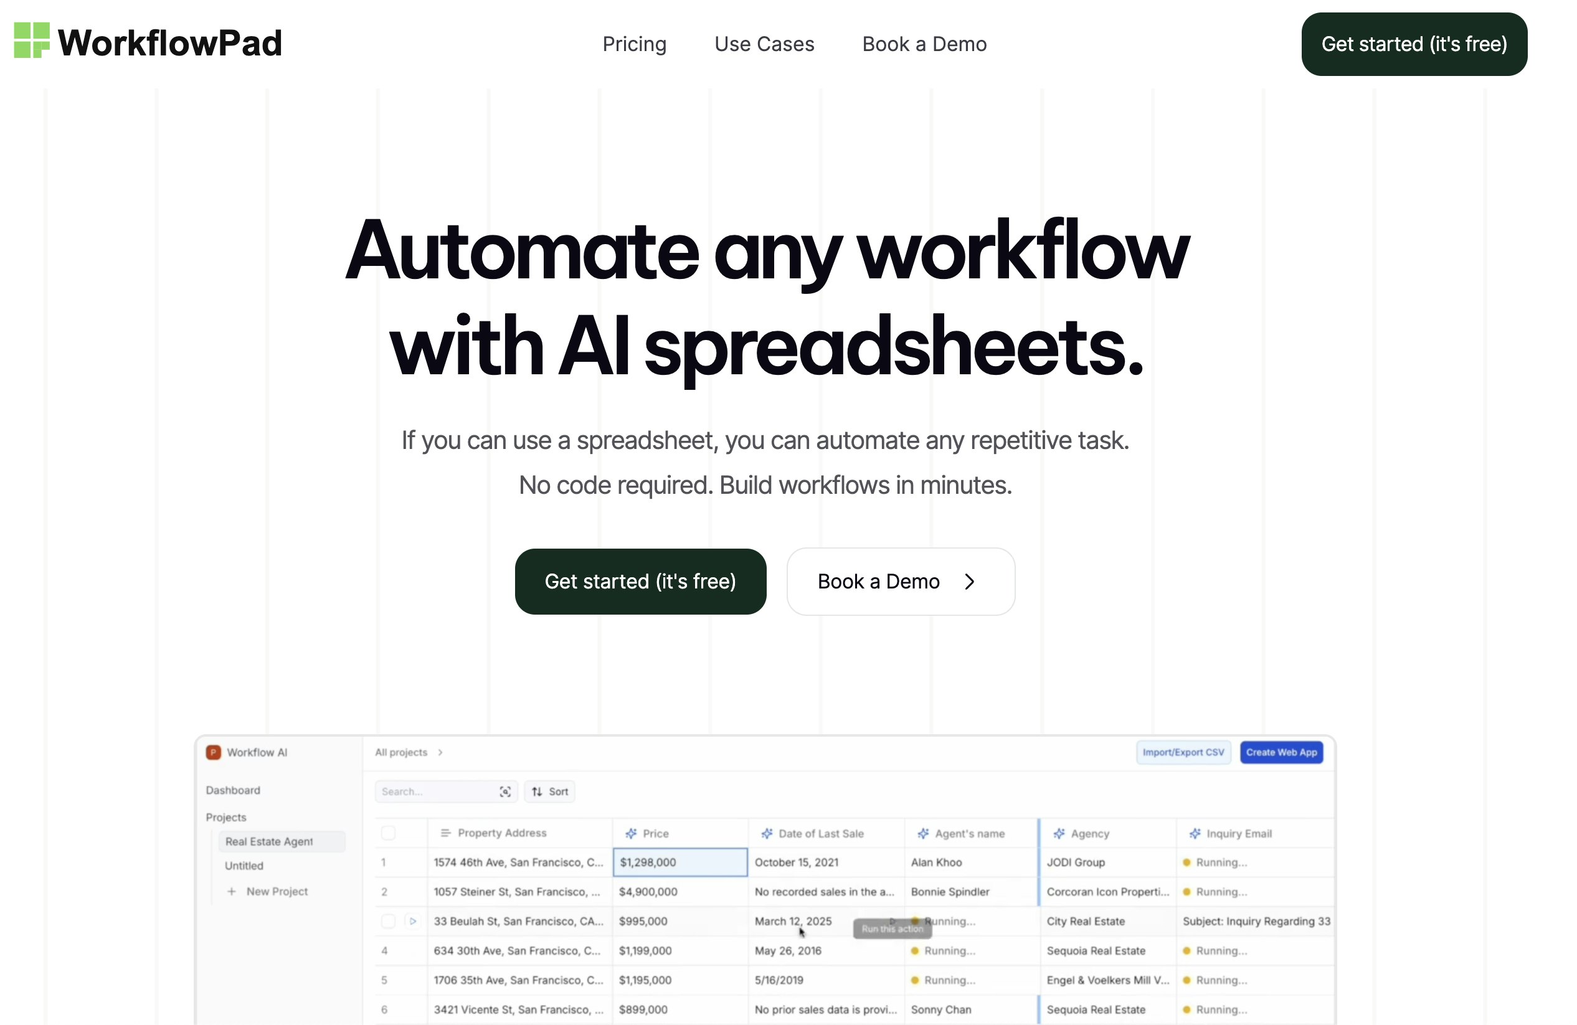The image size is (1577, 1025).
Task: Click the orange Workflow AI app icon
Action: click(x=214, y=752)
